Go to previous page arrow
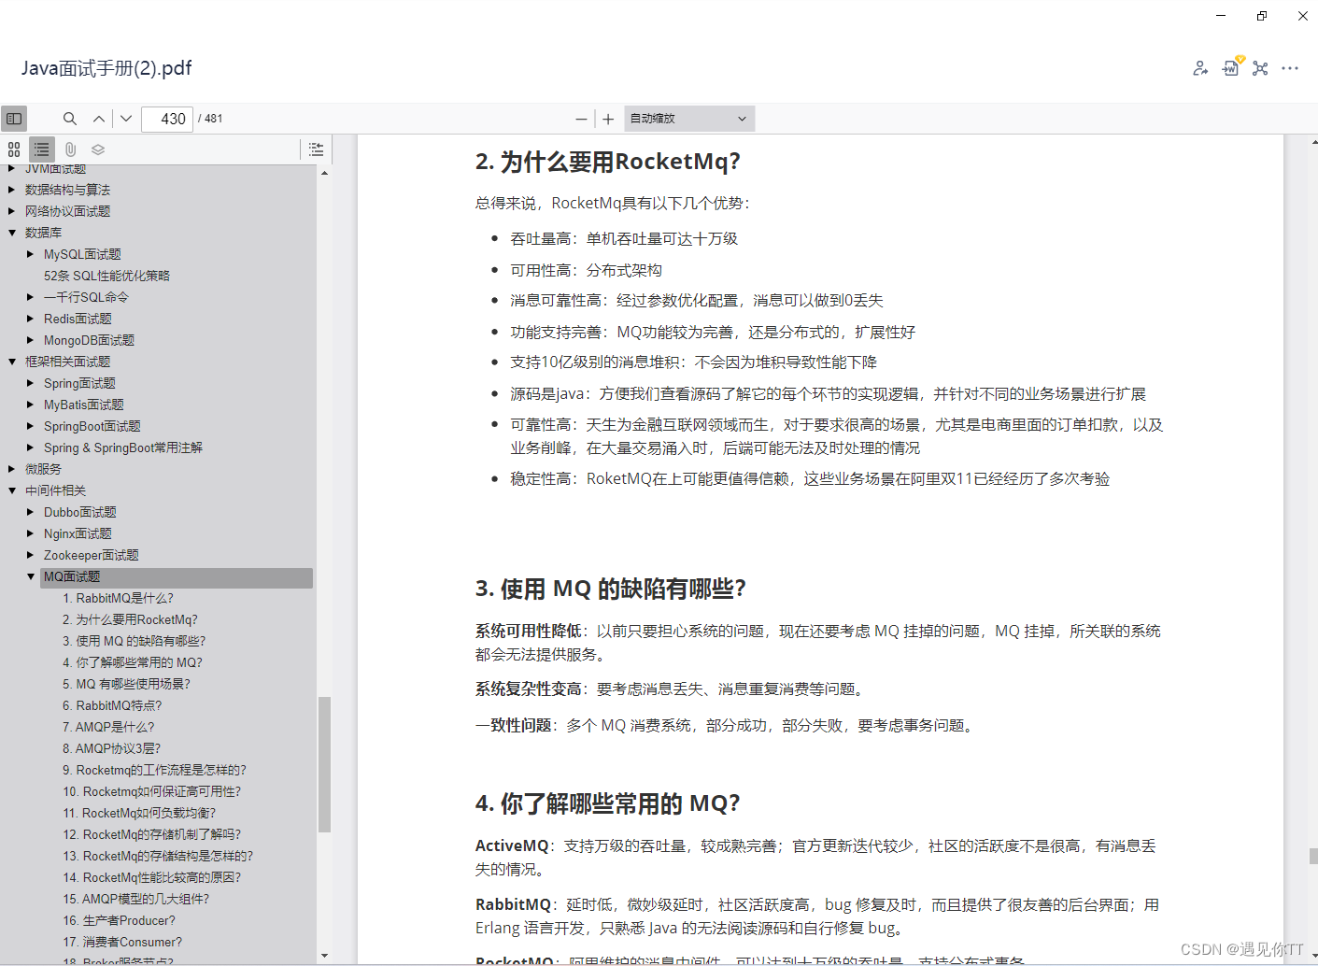Viewport: 1318px width, 966px height. 99,119
